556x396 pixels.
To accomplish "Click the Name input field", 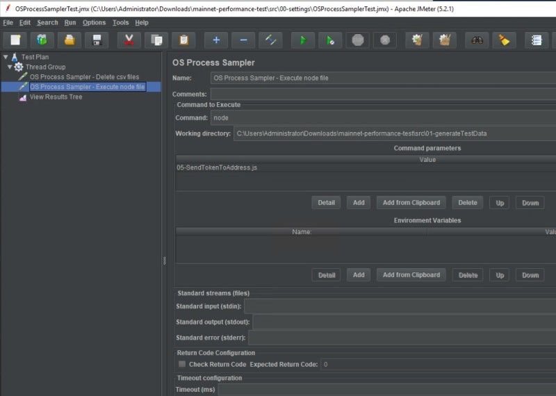I will (383, 78).
